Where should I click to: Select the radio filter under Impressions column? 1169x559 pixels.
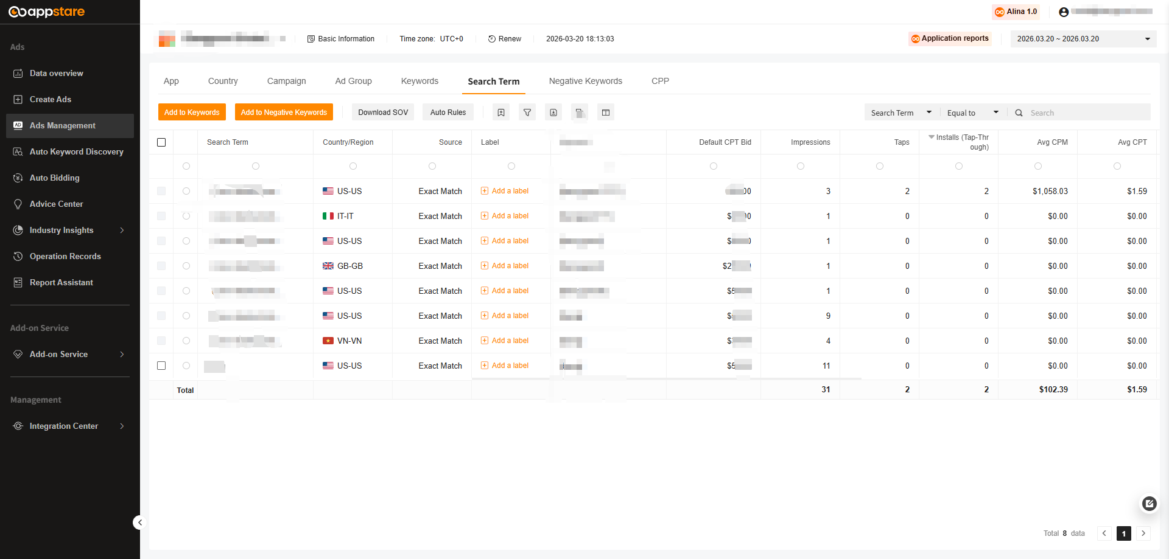[x=801, y=166]
